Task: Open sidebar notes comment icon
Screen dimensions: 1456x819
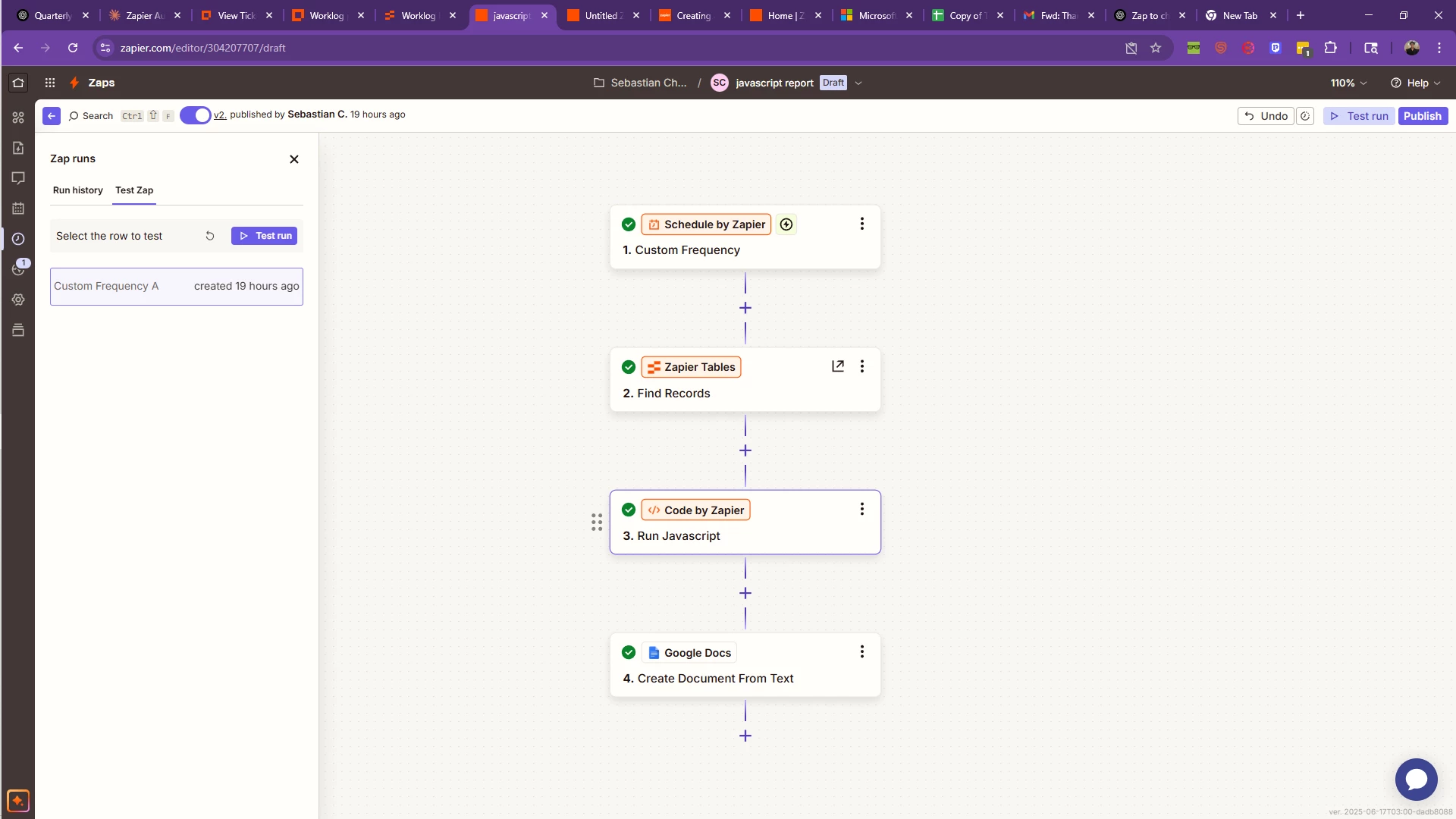Action: point(18,178)
